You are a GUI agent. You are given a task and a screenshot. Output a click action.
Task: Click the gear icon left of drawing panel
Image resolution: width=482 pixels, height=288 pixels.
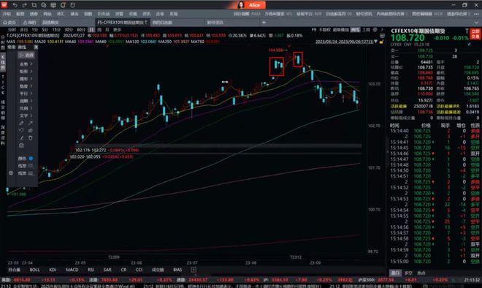tap(11, 173)
